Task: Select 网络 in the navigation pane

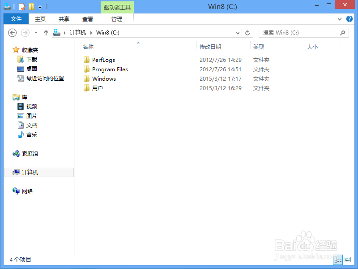Action: [x=26, y=191]
